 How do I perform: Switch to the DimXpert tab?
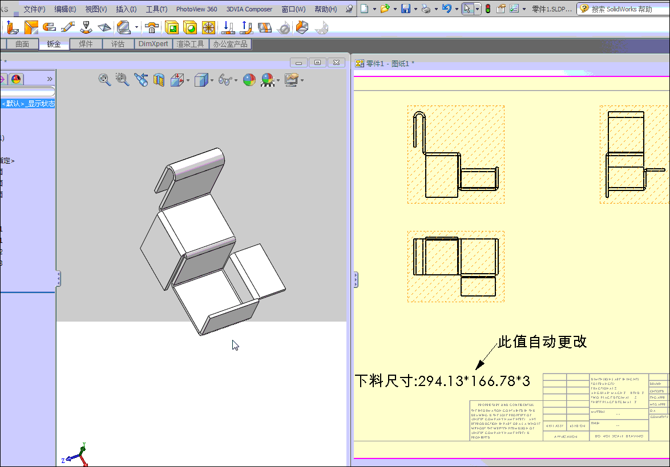tap(154, 44)
